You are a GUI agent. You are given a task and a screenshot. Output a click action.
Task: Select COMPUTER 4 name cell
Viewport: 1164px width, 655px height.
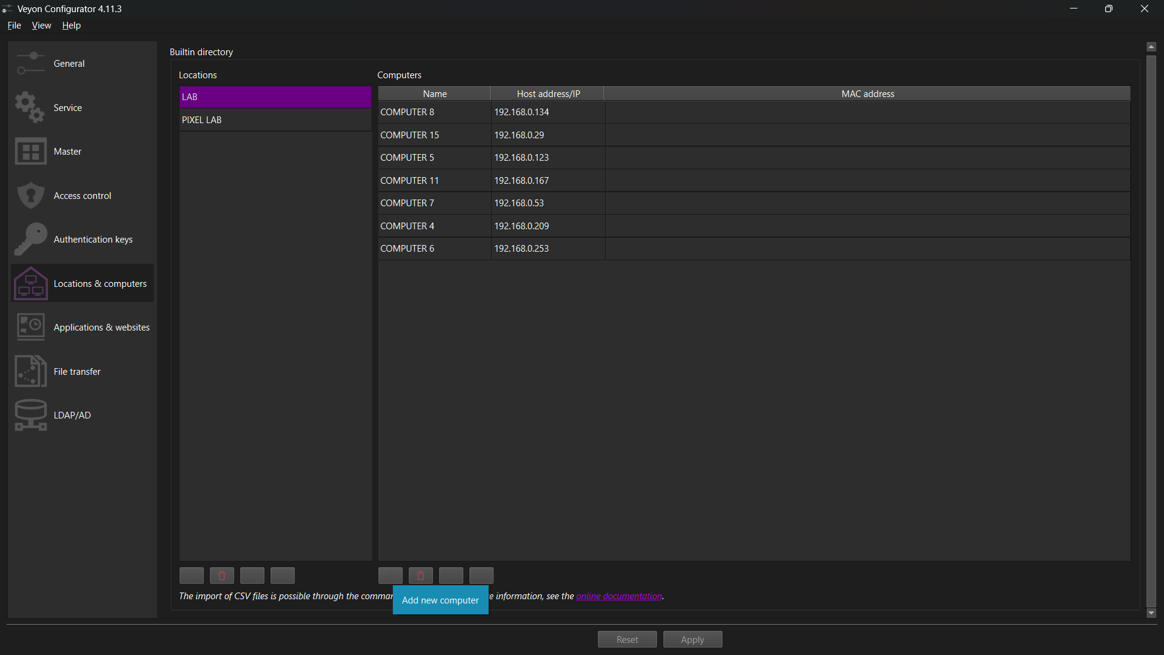coord(435,226)
